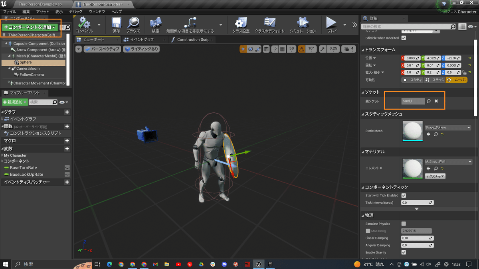Click the surface snapping icon
The width and height of the screenshot is (479, 269).
pyautogui.click(x=275, y=49)
